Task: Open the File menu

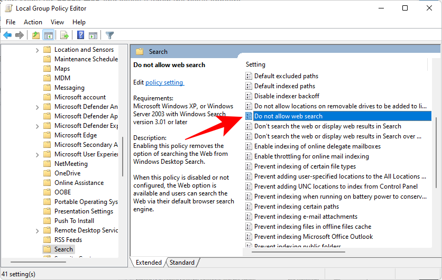Action: (11, 22)
